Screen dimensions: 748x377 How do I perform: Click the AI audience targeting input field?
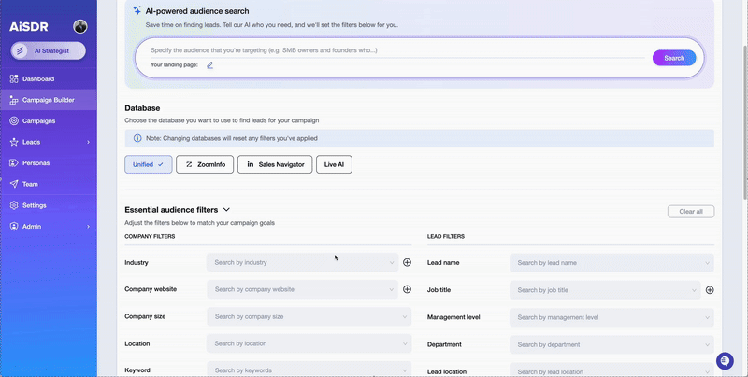click(393, 49)
